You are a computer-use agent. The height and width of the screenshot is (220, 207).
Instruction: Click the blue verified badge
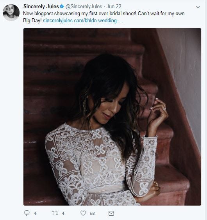click(x=62, y=6)
